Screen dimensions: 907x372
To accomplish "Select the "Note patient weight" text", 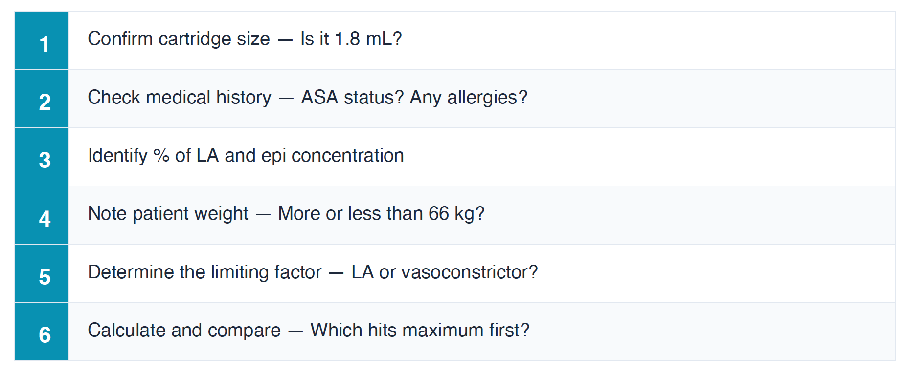I will 168,214.
